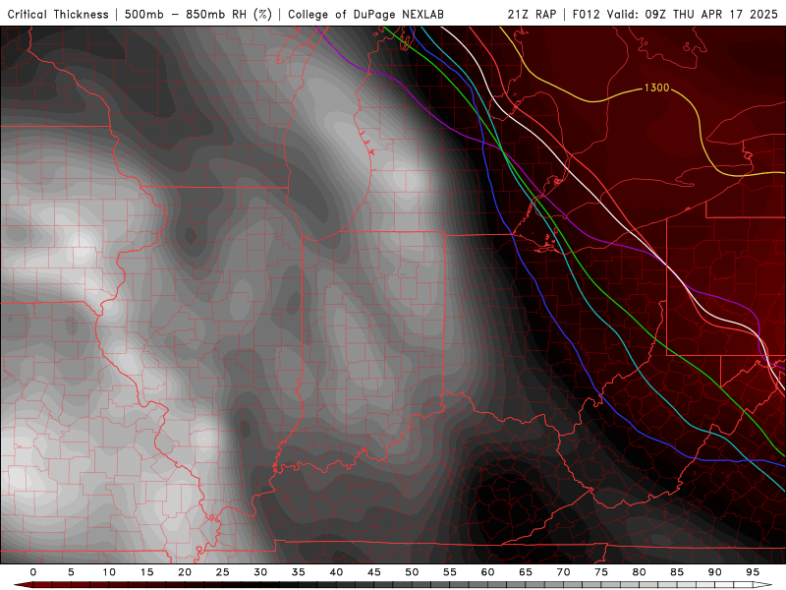Click the '15' colorbar tick label
The height and width of the screenshot is (590, 786).
(146, 572)
